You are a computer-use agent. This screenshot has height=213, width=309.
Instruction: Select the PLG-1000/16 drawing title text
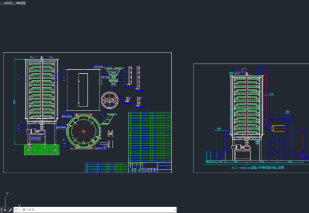[258, 168]
